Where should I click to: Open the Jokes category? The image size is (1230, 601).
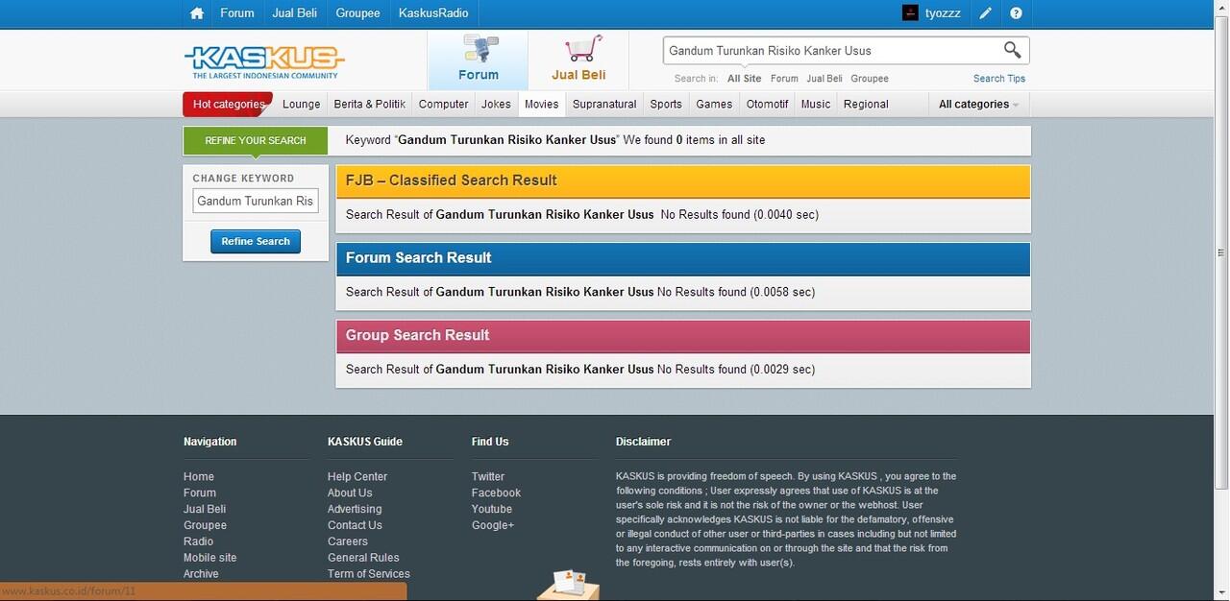497,104
